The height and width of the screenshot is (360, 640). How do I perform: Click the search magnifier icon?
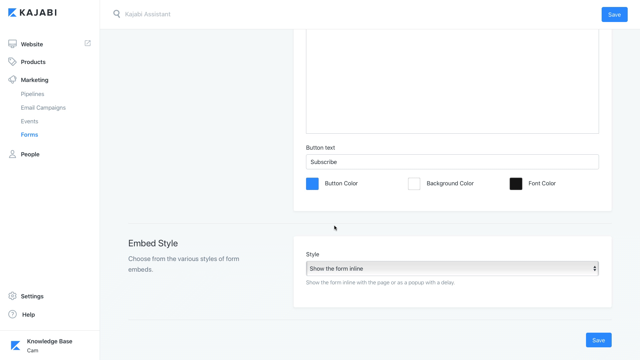click(x=116, y=14)
